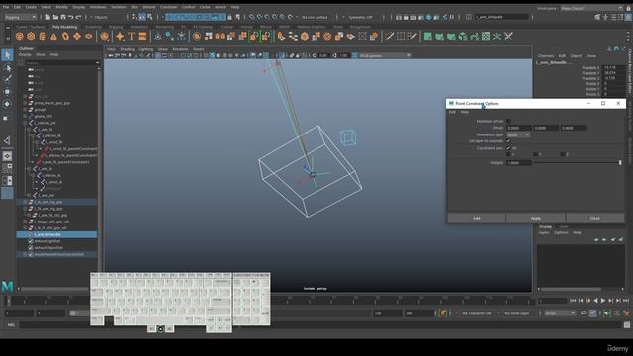Pick the Lasso select tool

point(7,67)
